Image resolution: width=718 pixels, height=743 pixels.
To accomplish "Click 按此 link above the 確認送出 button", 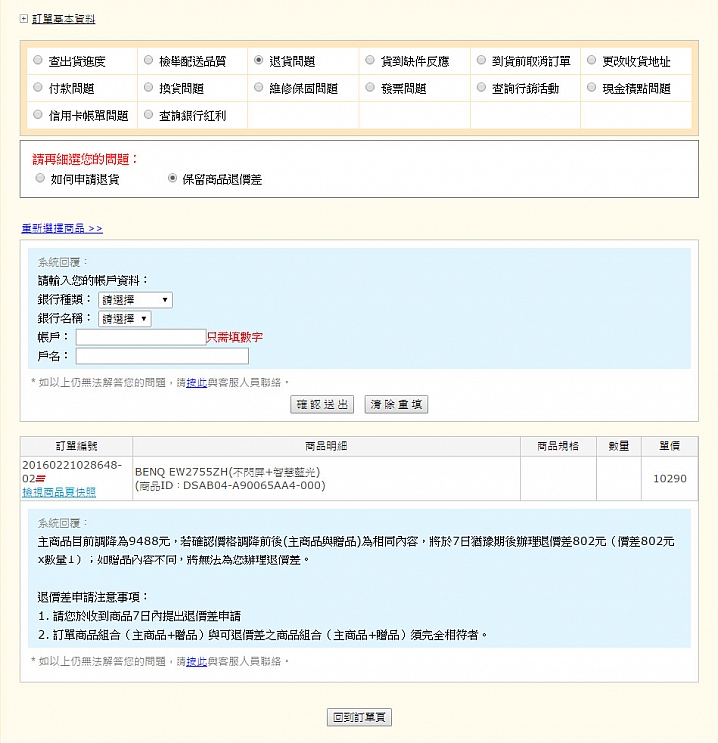I will click(x=196, y=382).
